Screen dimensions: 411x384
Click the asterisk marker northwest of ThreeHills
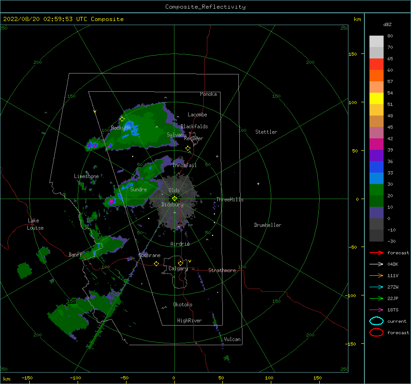(217, 157)
